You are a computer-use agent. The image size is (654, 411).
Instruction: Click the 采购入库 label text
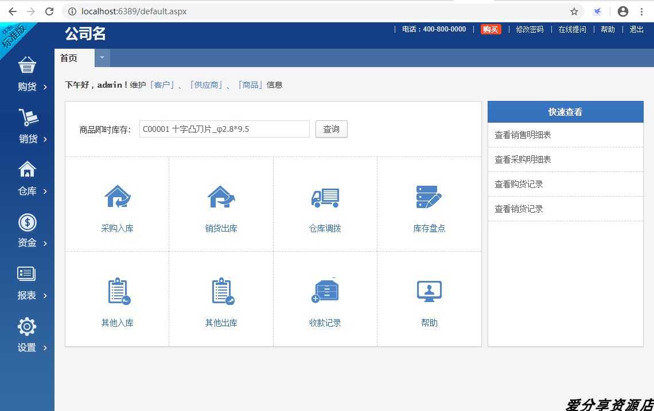117,228
